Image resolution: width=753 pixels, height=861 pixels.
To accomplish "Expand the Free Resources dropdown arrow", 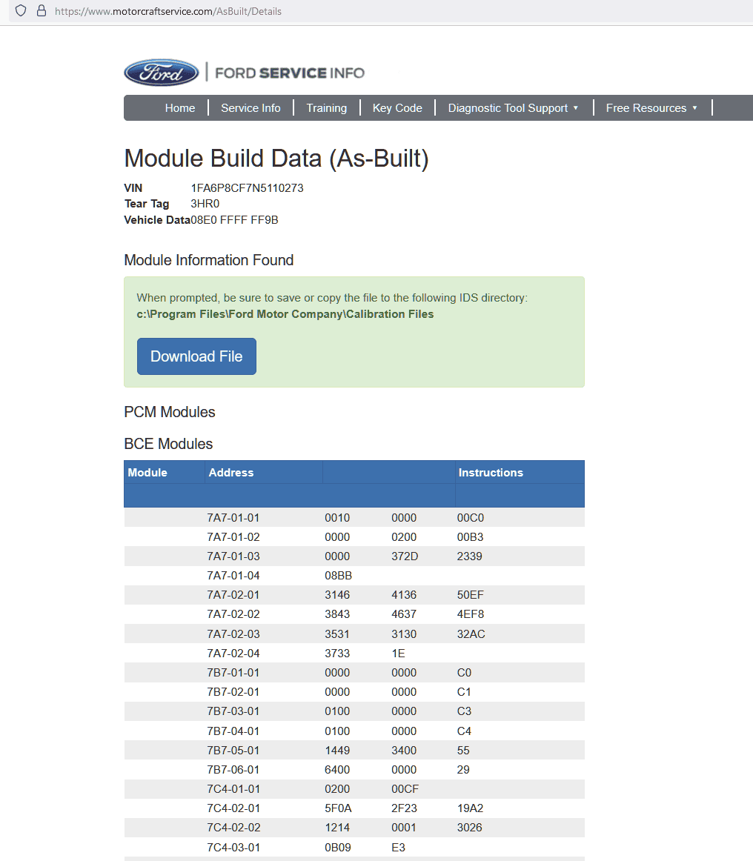I will (694, 108).
